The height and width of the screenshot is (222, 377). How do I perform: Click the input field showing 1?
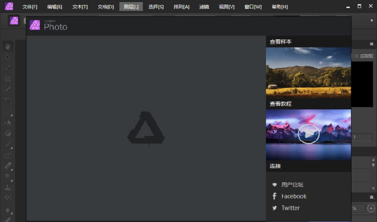[362, 137]
